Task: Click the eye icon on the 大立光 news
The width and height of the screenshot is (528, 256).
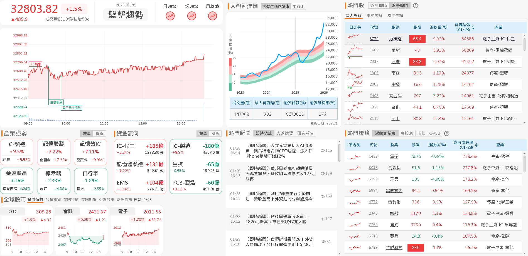Action: coord(323,150)
